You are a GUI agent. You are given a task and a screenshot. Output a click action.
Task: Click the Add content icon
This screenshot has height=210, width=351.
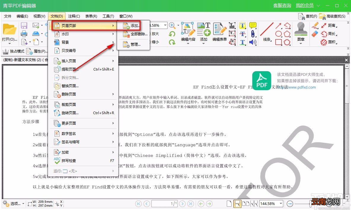(x=204, y=29)
